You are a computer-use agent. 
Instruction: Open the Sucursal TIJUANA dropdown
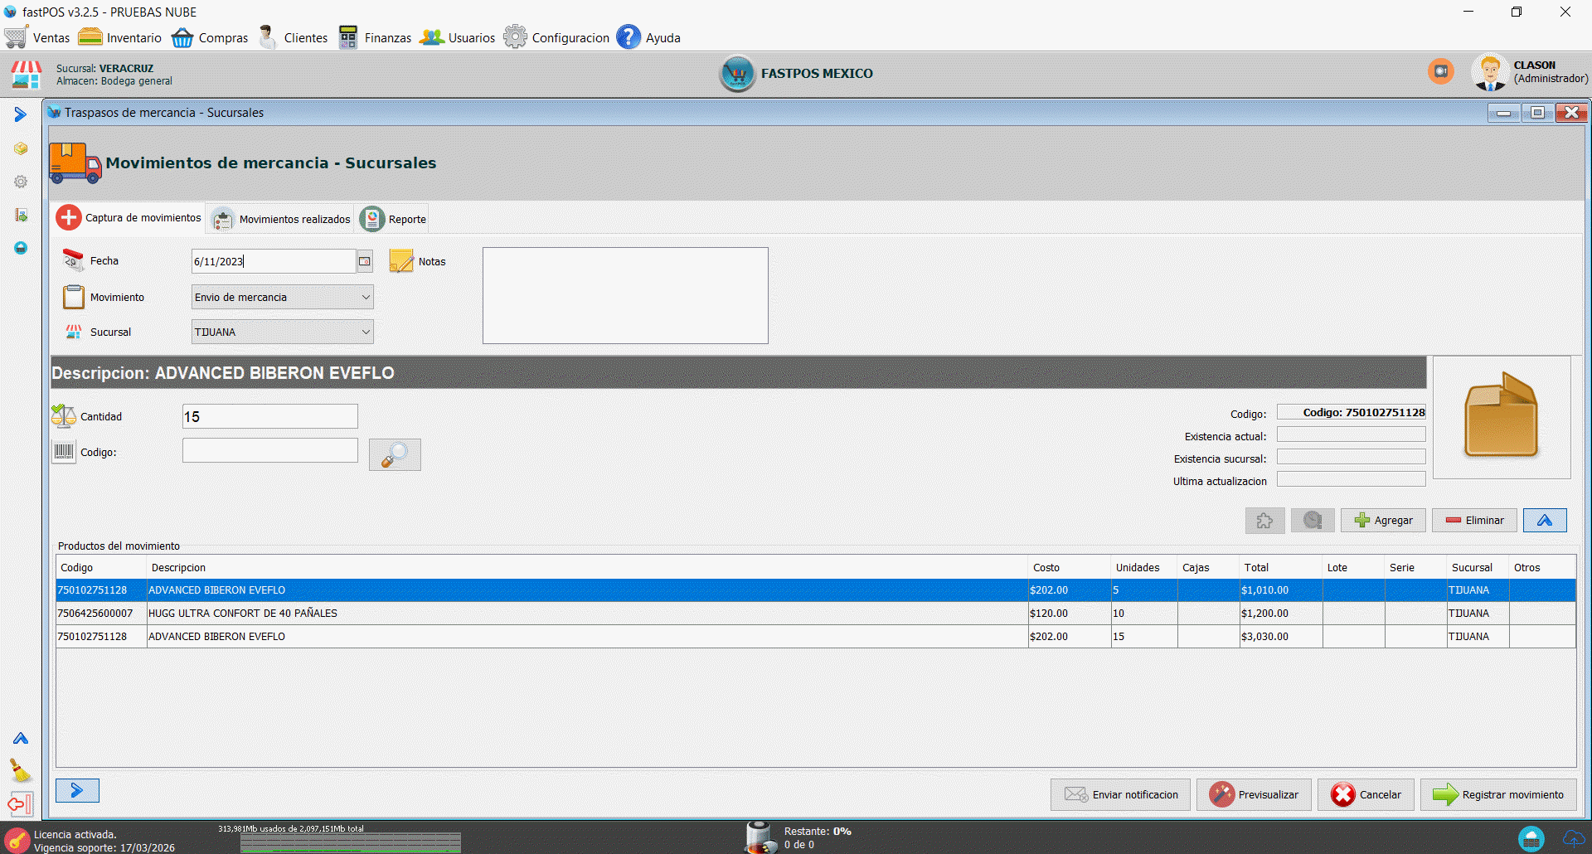click(366, 332)
